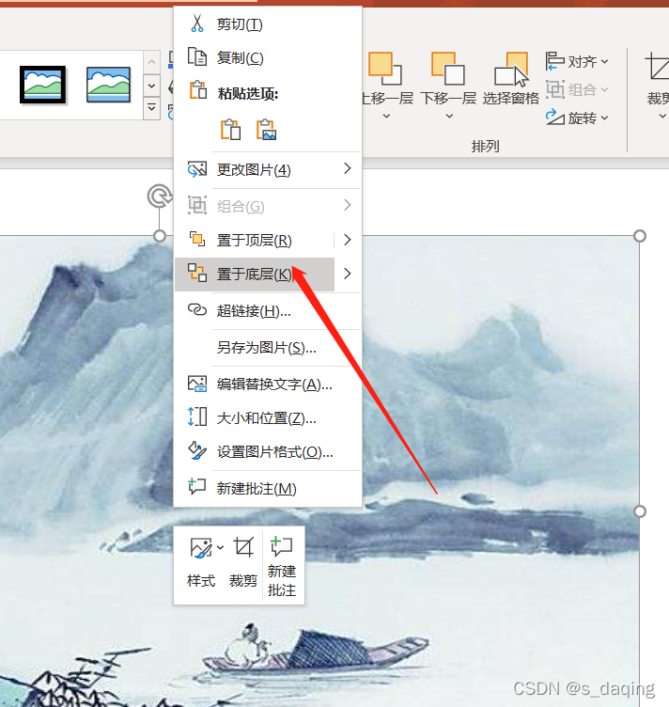669x707 pixels.
Task: Expand the Bring to Front submenu arrow
Action: pos(347,240)
